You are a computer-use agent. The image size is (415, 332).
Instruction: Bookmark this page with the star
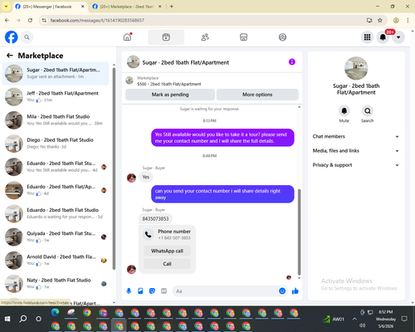380,20
